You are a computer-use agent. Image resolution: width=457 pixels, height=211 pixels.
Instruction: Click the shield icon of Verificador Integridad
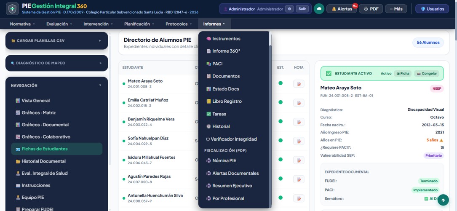click(208, 139)
